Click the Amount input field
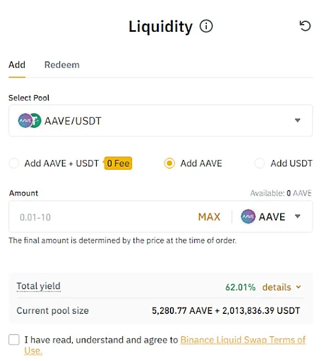The height and width of the screenshot is (361, 329). pos(104,217)
